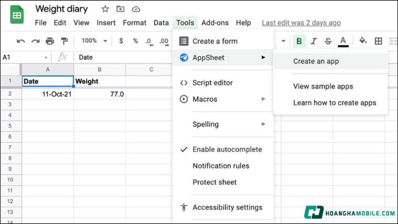
Task: Toggle the Enable autocomplete checkmark
Action: click(184, 150)
